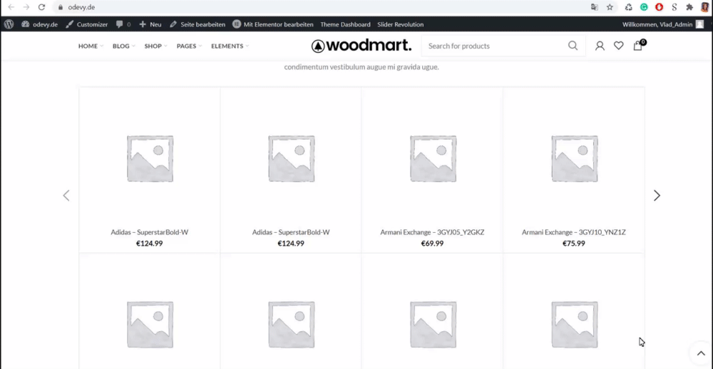
Task: Expand the SHOP menu dropdown
Action: click(x=156, y=46)
